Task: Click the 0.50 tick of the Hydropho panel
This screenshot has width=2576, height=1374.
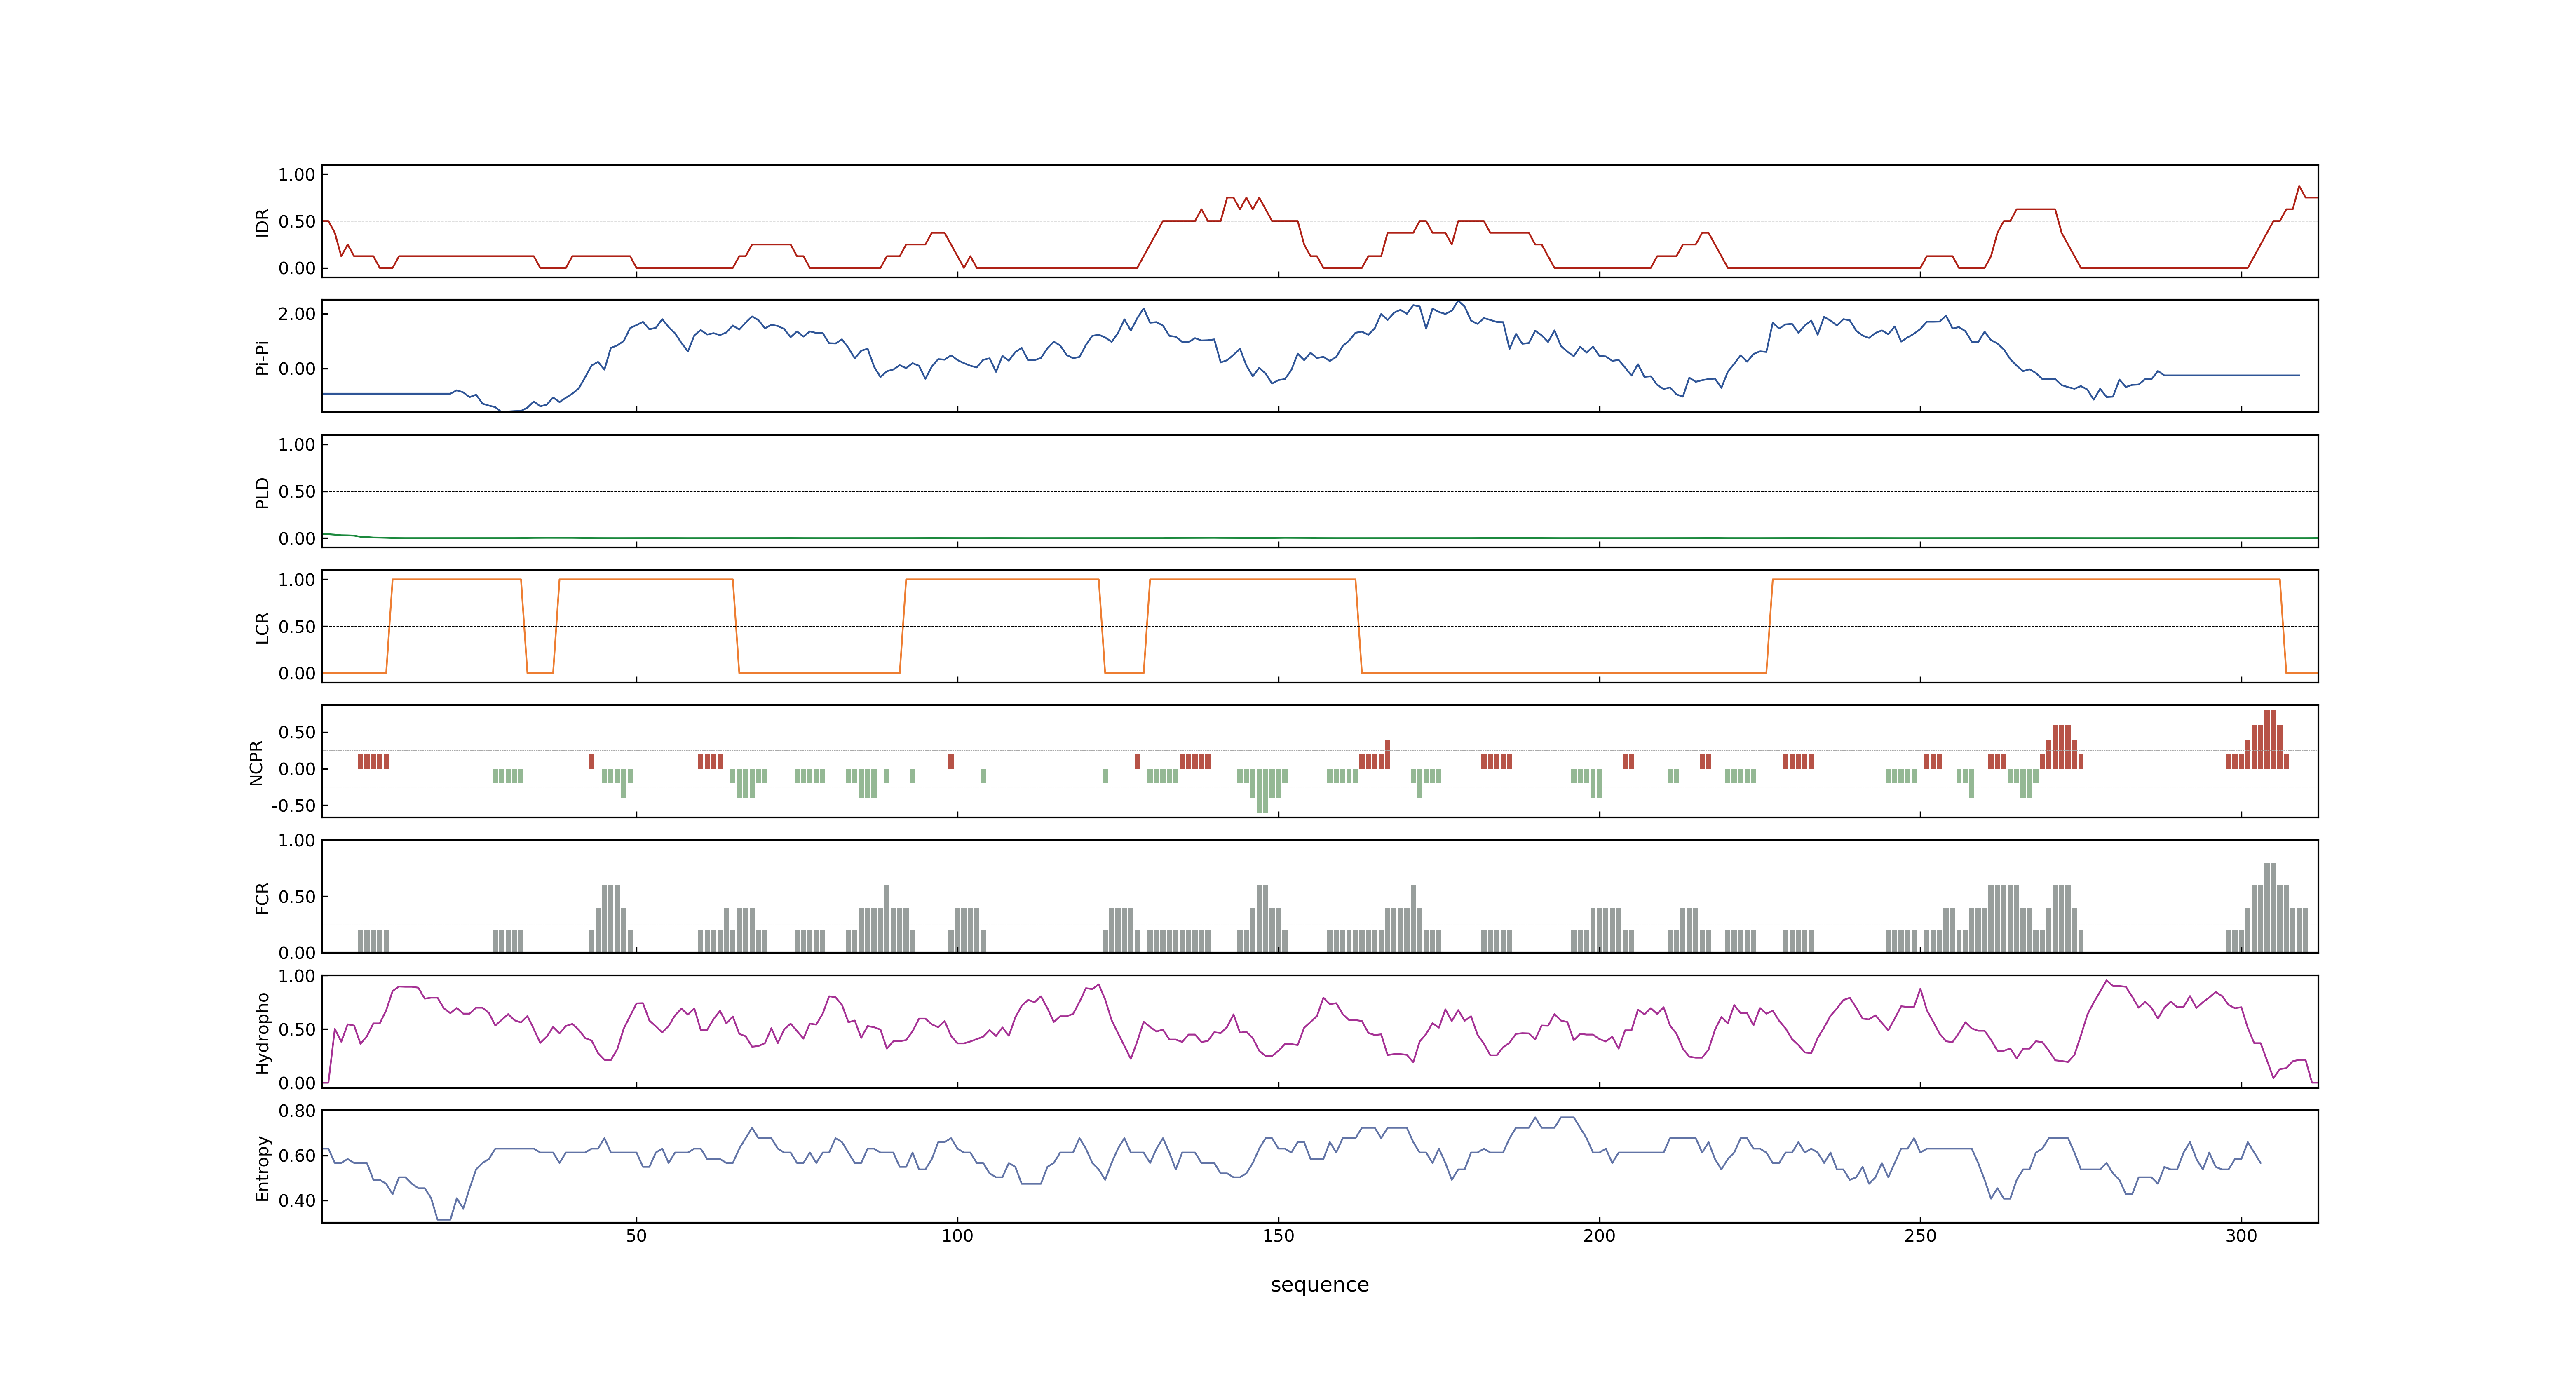Action: pyautogui.click(x=297, y=1030)
